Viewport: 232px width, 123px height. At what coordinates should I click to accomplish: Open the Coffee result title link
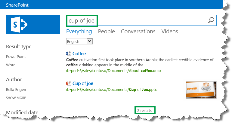tap(79, 53)
